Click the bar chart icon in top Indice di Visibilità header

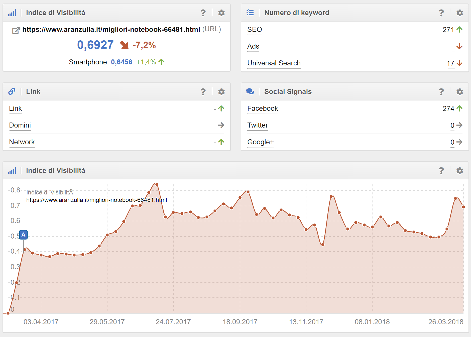tap(12, 13)
